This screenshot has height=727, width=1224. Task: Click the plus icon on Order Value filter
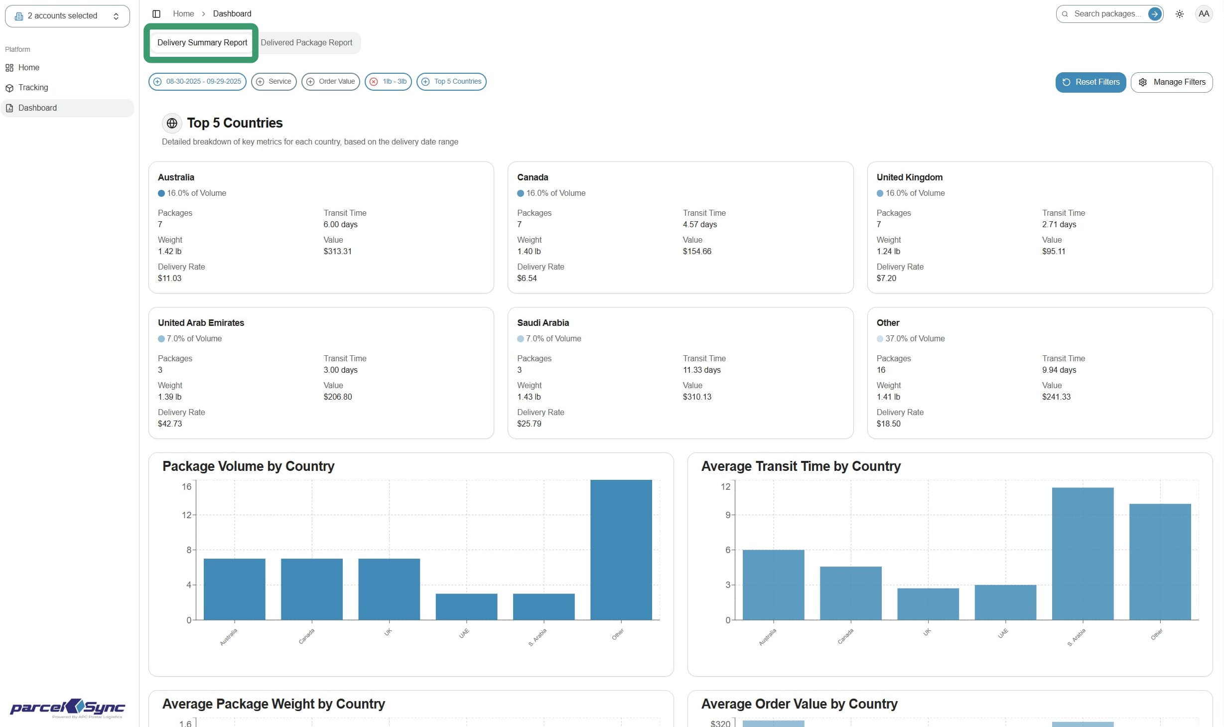click(310, 82)
